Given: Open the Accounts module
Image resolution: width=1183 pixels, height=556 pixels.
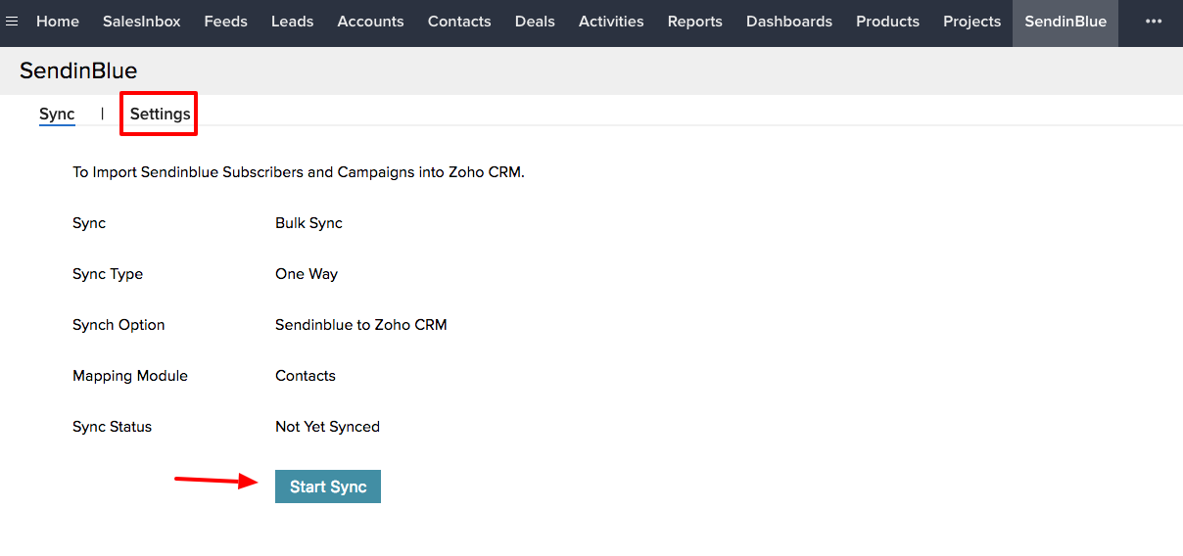Looking at the screenshot, I should [x=371, y=22].
